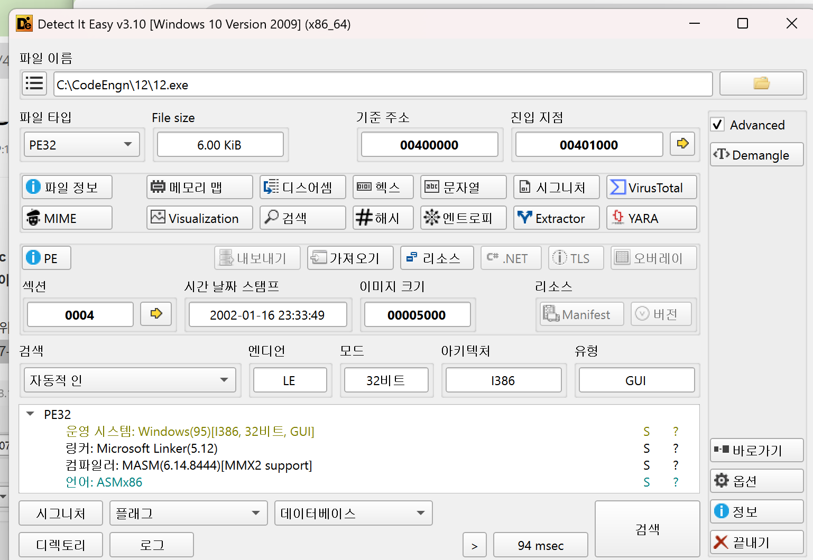The image size is (813, 560).
Task: Click the 시그니처 button at the bottom
Action: 61,513
